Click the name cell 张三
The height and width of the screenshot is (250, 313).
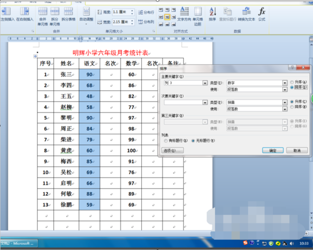66,74
